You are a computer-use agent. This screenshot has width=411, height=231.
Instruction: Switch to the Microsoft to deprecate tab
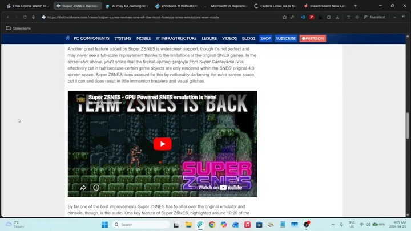coord(226,6)
